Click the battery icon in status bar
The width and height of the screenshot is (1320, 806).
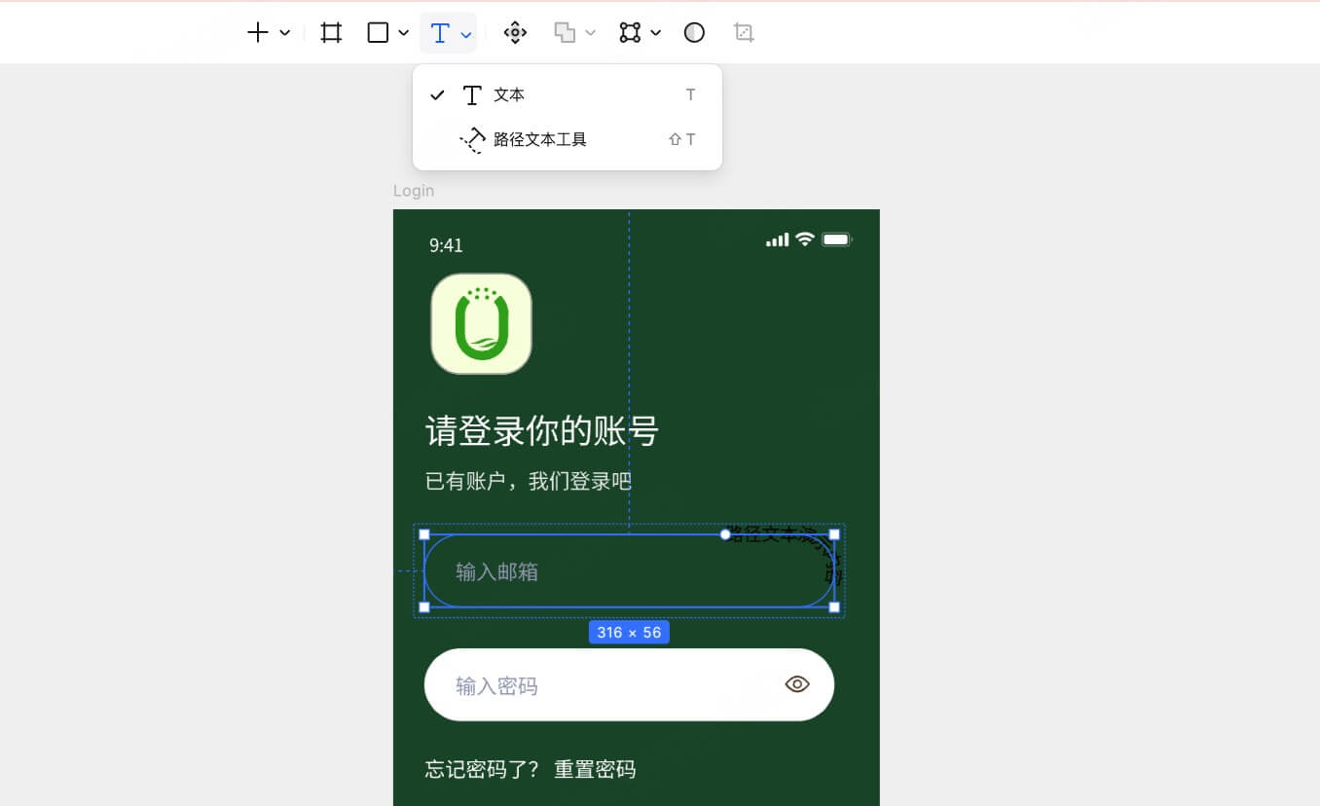(x=837, y=239)
